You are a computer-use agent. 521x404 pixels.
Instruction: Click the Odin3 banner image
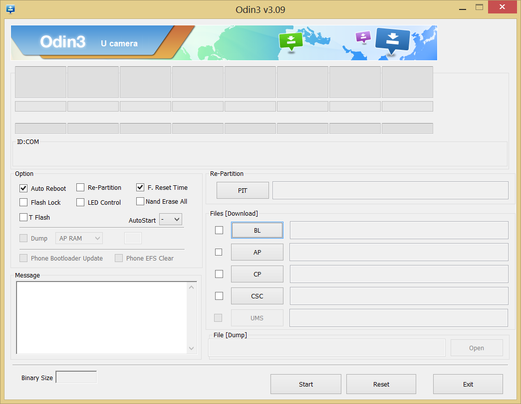pos(224,43)
